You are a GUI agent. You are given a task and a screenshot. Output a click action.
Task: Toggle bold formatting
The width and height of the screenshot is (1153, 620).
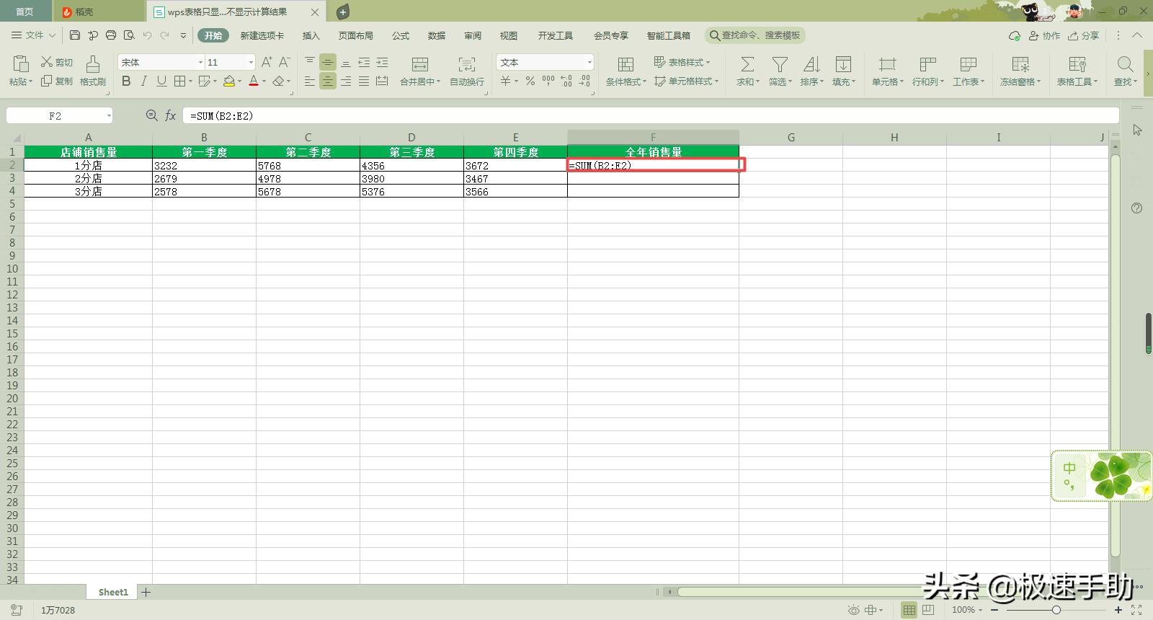(126, 81)
